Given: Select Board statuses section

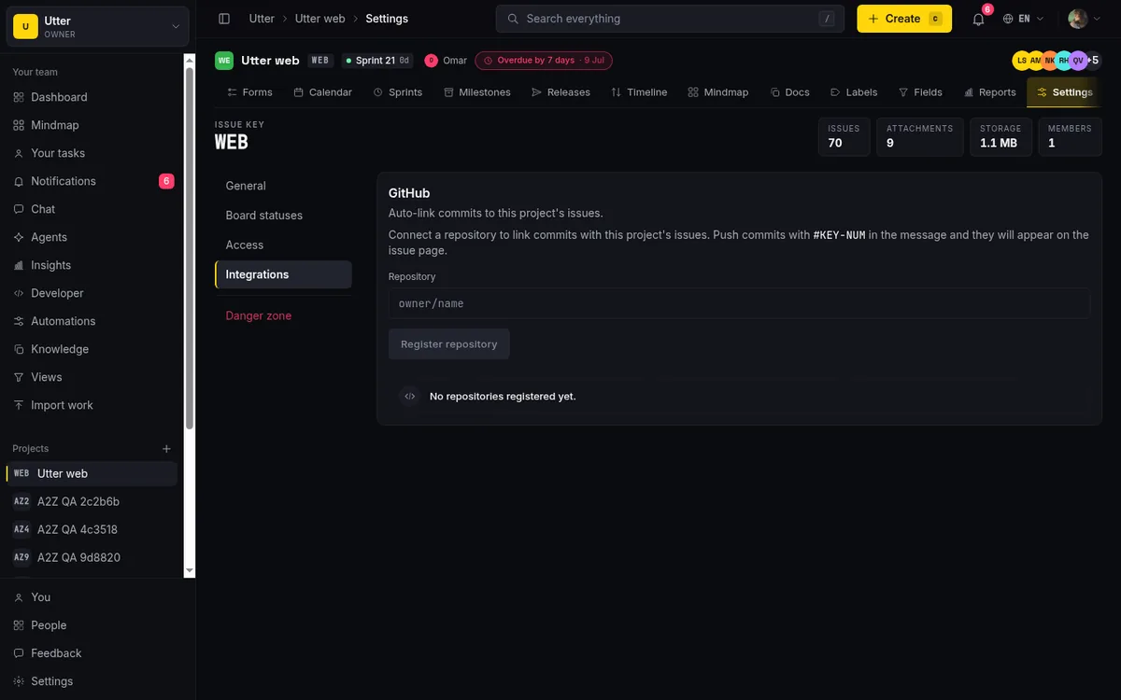Looking at the screenshot, I should click(x=283, y=216).
